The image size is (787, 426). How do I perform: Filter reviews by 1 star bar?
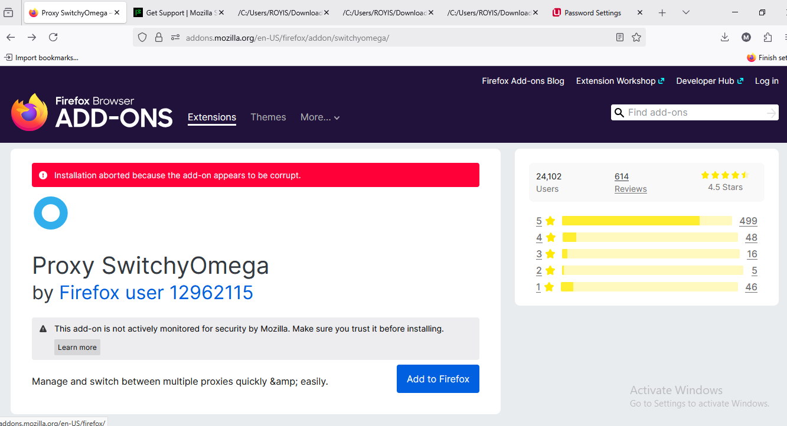tap(649, 287)
